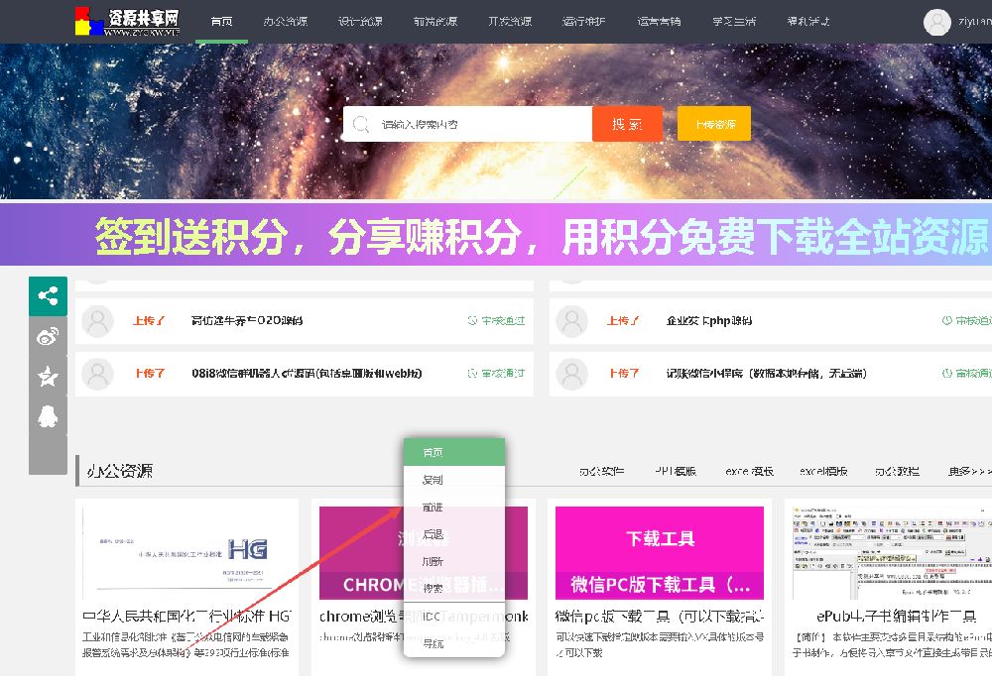Open QQ contact via the penguin sidebar icon
Screen dimensions: 992x680
click(x=48, y=416)
